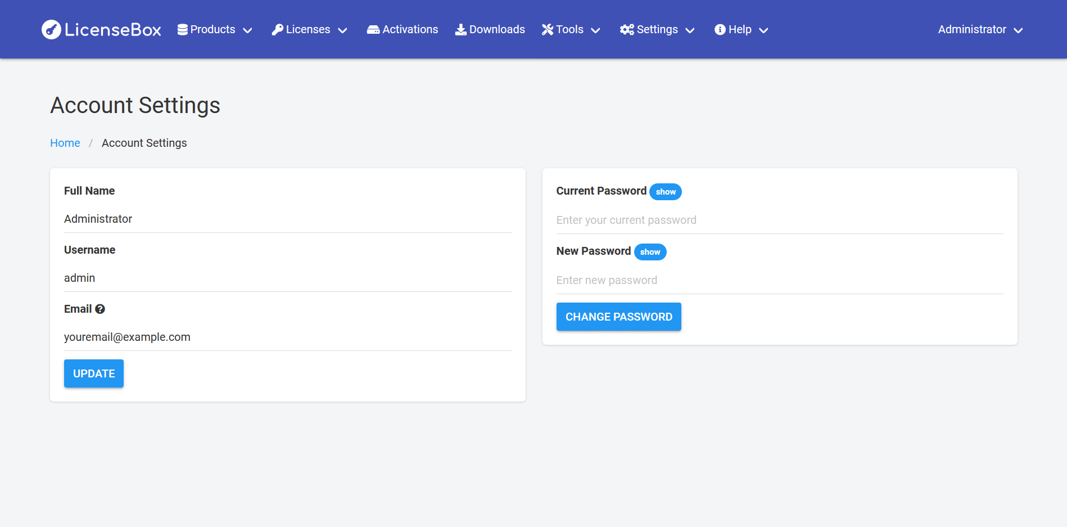Click the Help info circle icon

720,30
